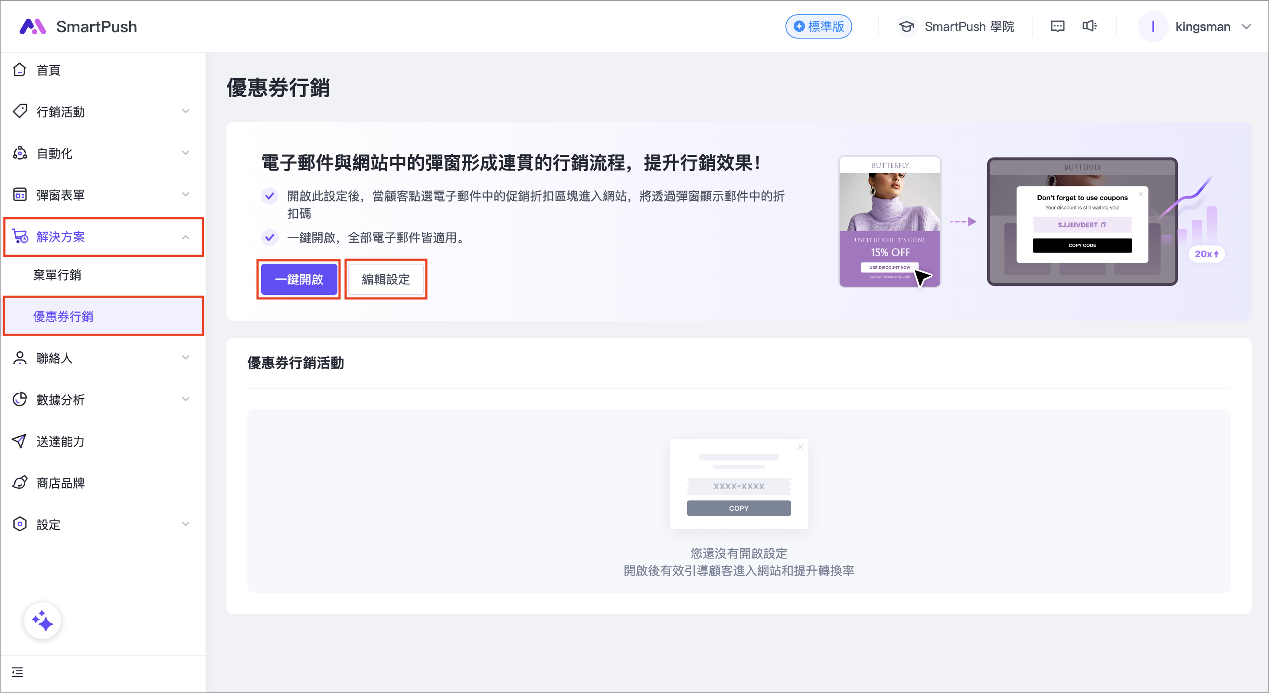Open the AI sparkle assistant icon

pos(43,621)
